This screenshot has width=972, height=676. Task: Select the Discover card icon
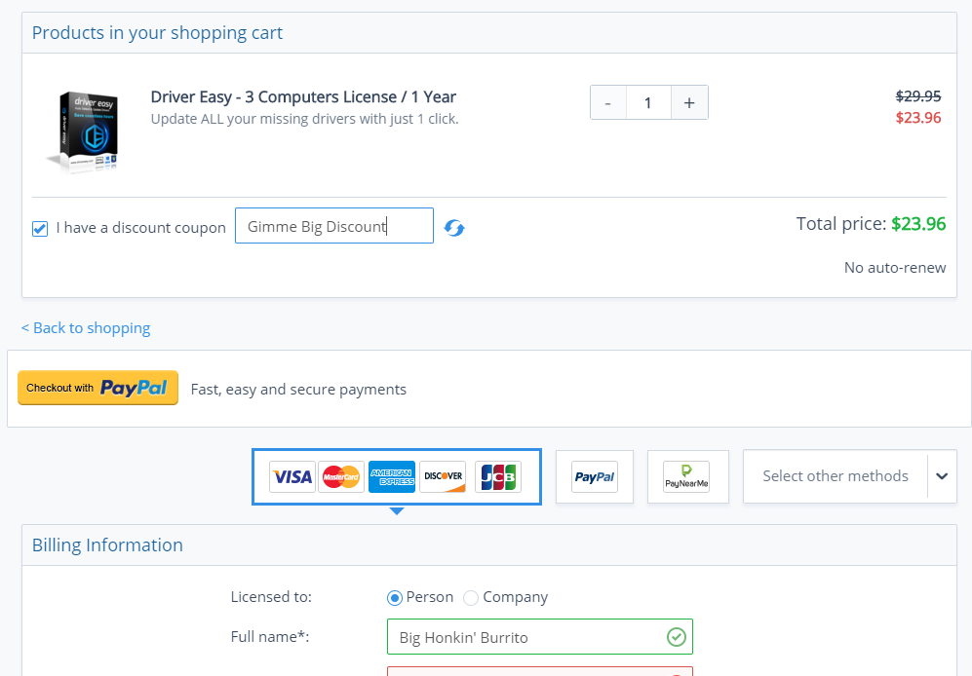coord(443,476)
